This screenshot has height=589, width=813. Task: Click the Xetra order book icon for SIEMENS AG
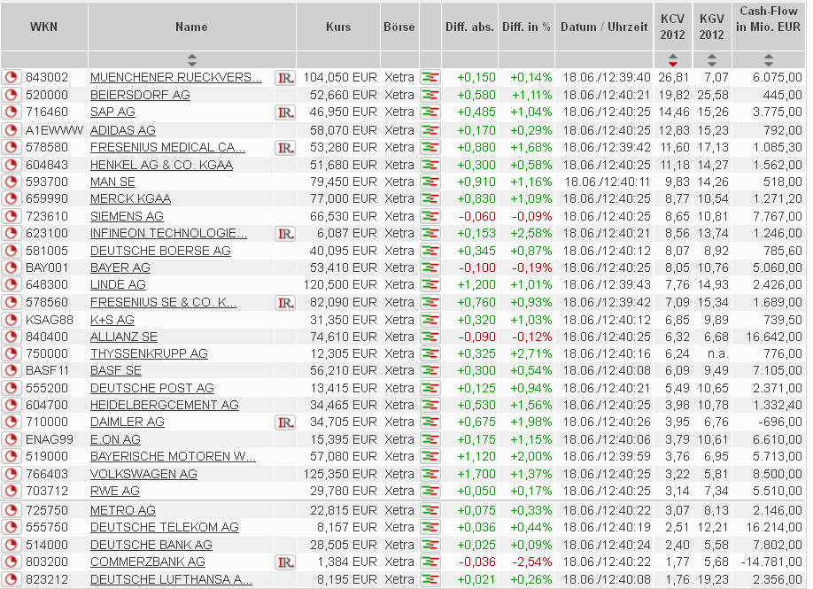pos(430,216)
